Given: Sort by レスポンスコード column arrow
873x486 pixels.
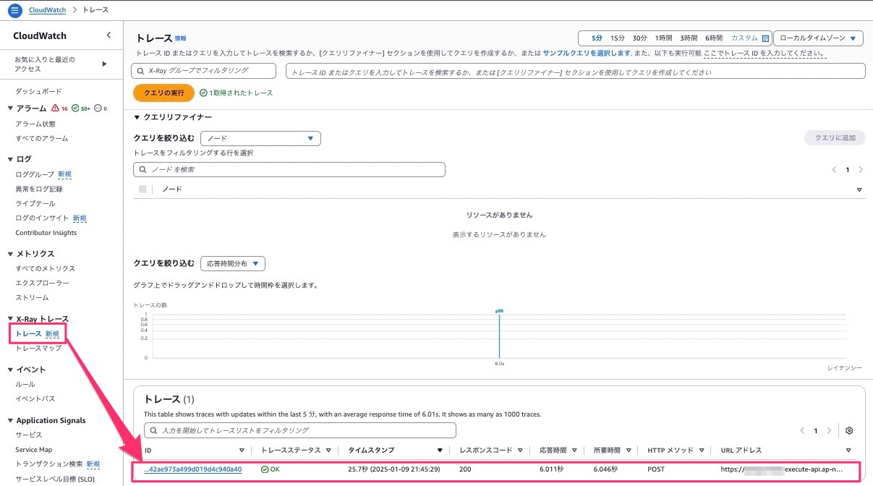Looking at the screenshot, I should point(521,451).
